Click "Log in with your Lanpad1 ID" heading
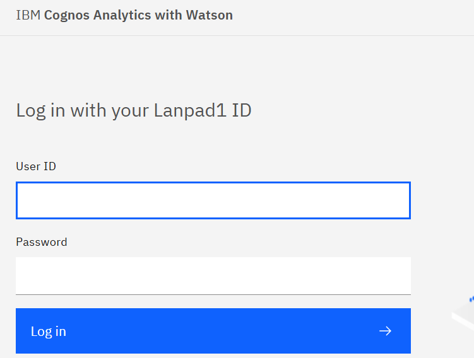Viewport: 474px width, 358px height. coord(134,111)
